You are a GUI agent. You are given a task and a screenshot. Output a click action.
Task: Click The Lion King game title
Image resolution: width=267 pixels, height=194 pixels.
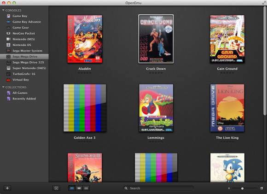point(227,138)
